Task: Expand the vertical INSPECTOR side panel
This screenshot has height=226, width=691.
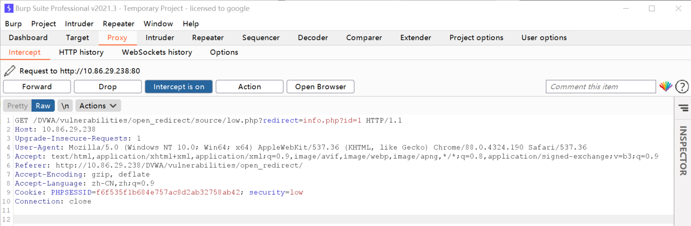Action: click(x=683, y=151)
